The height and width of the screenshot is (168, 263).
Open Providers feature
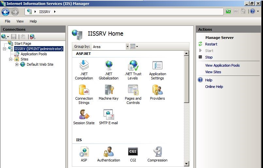point(157,92)
